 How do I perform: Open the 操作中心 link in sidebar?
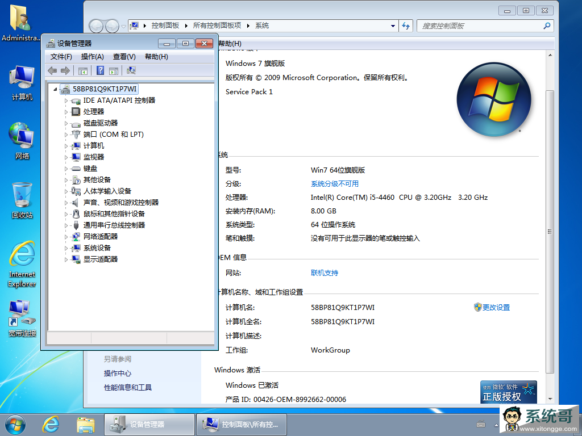point(117,374)
